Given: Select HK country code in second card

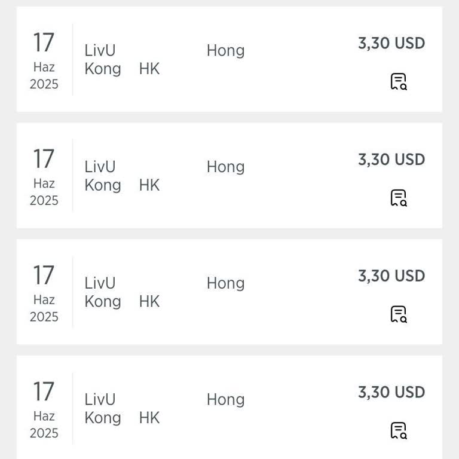Looking at the screenshot, I should click(149, 185).
